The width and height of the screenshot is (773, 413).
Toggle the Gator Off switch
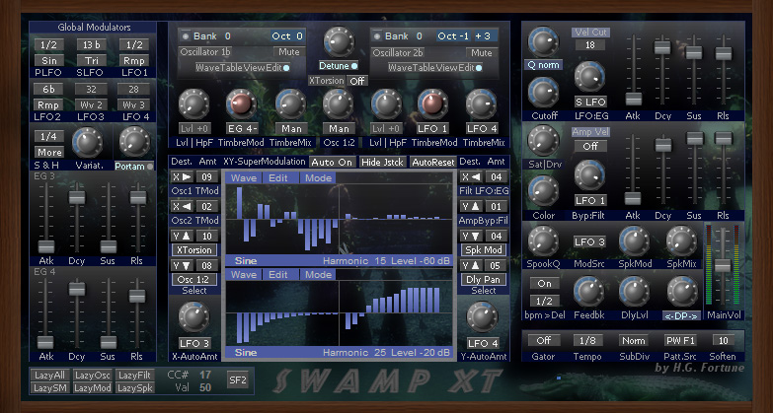tap(544, 340)
